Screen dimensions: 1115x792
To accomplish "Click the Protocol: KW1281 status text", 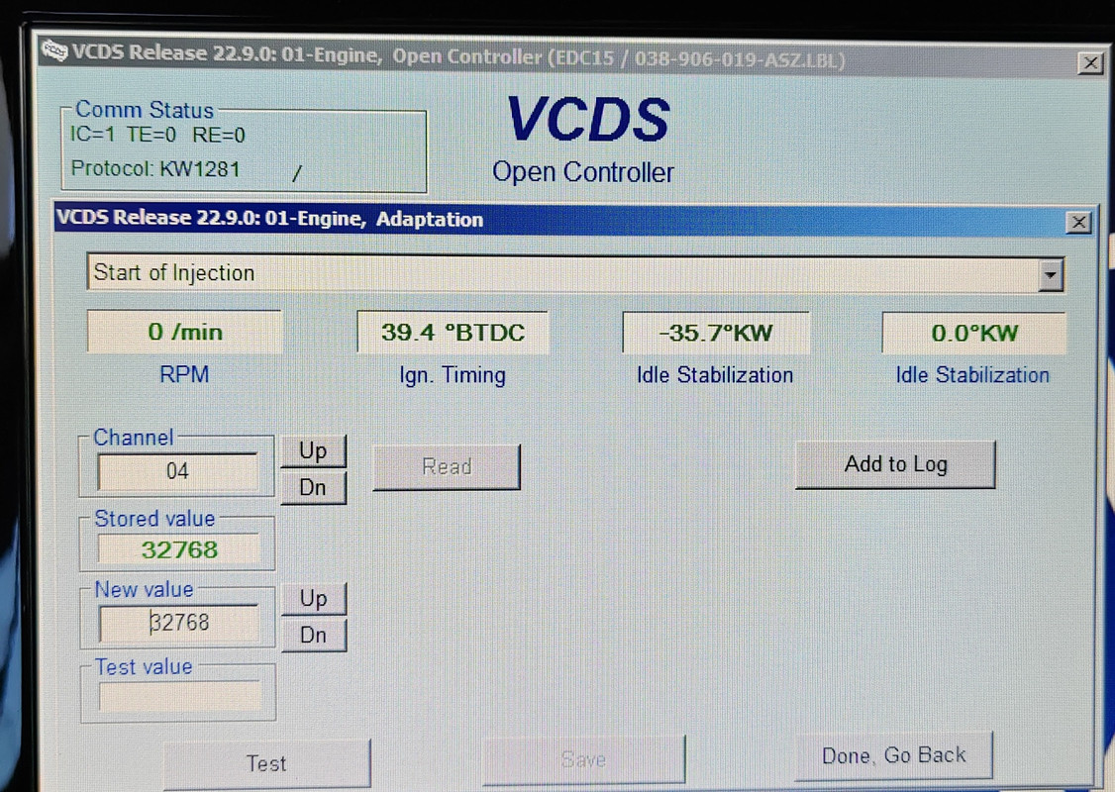I will [155, 168].
